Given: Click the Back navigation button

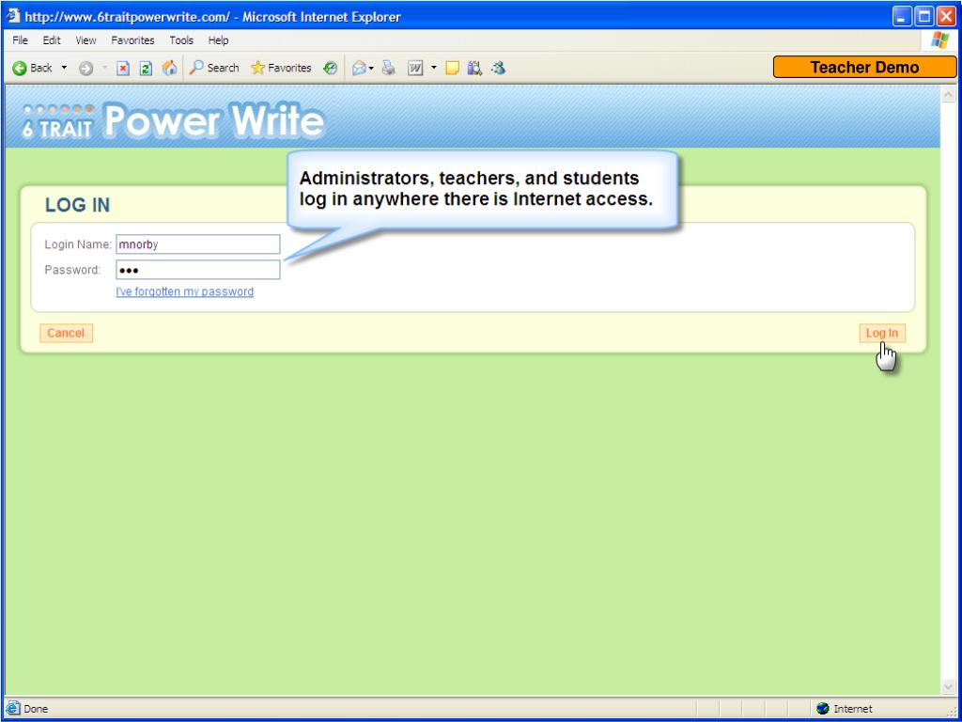Looking at the screenshot, I should (33, 68).
